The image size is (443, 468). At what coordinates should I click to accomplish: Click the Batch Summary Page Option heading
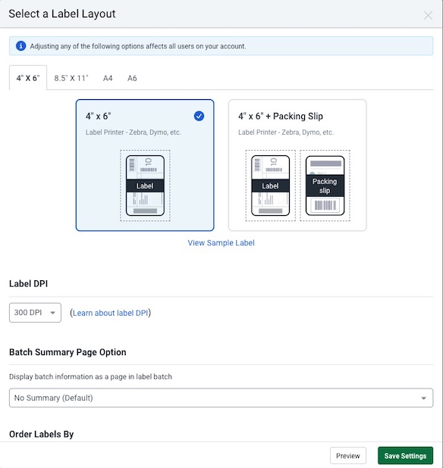coord(68,352)
